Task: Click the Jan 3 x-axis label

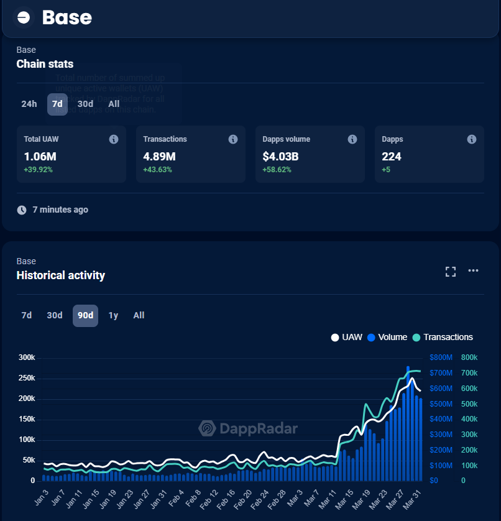Action: point(41,498)
